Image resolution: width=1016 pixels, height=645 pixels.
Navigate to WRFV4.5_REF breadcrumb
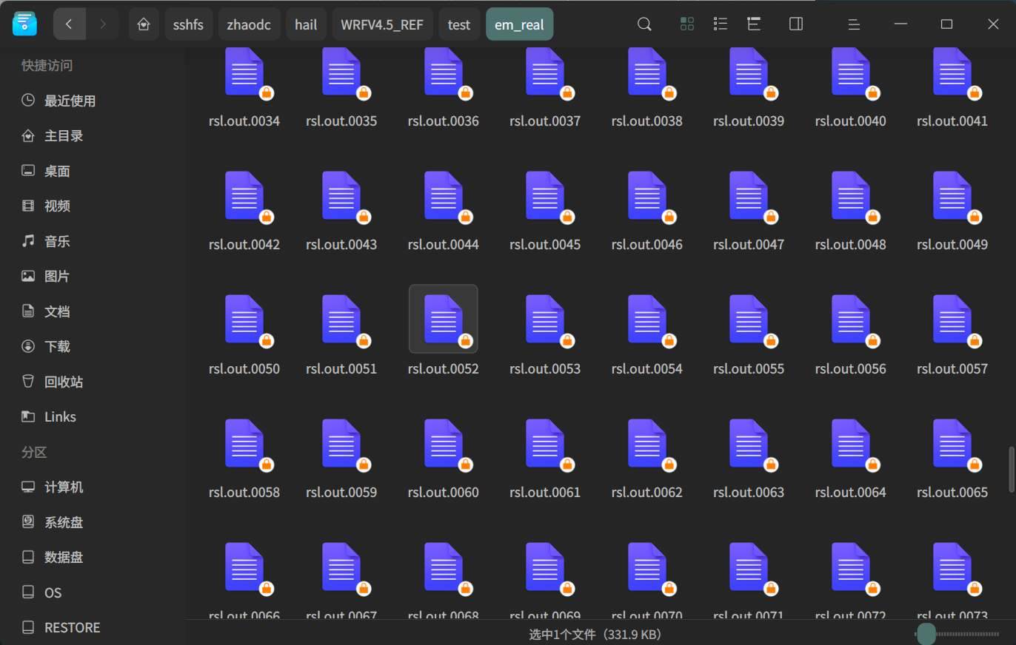pyautogui.click(x=382, y=24)
